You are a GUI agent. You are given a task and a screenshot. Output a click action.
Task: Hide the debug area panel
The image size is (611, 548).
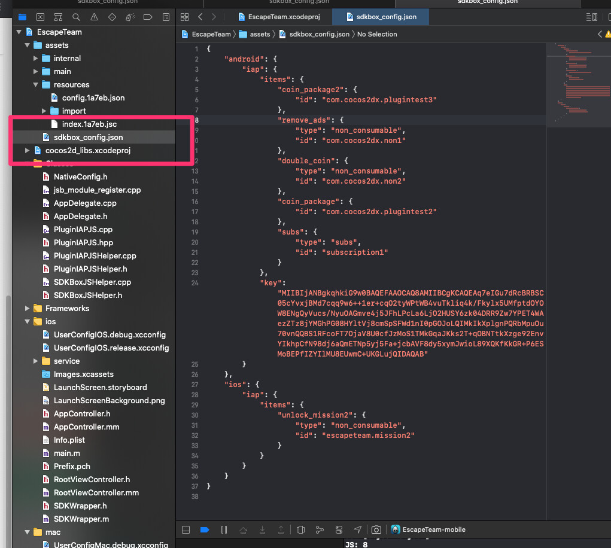tap(186, 529)
